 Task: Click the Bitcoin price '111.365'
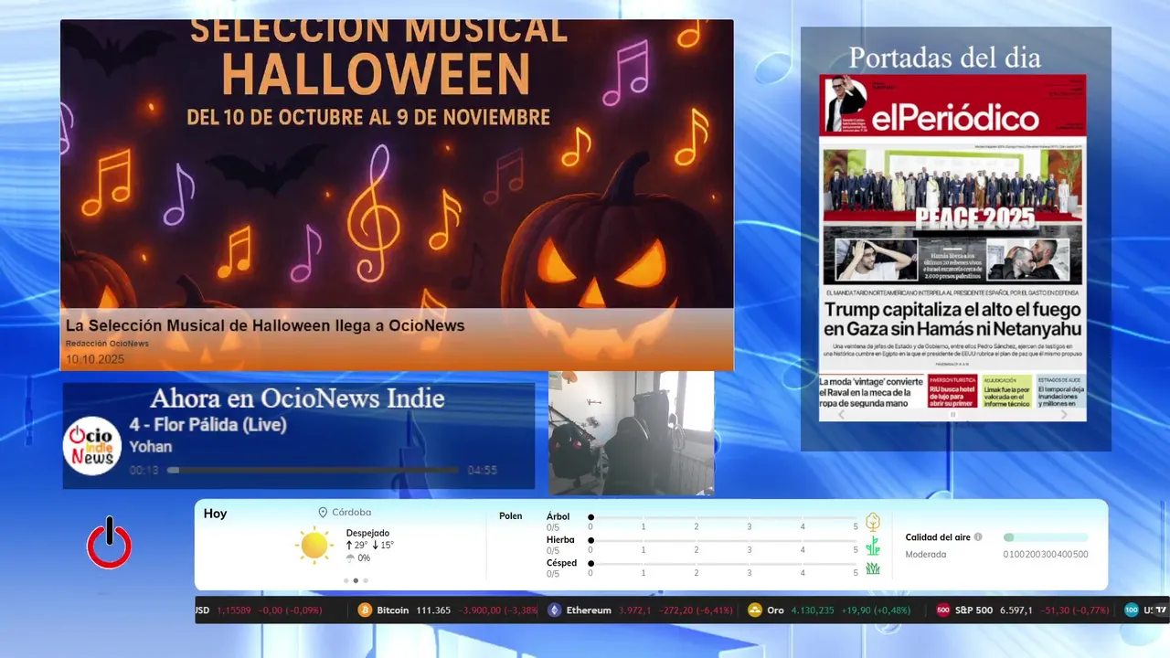click(x=433, y=610)
